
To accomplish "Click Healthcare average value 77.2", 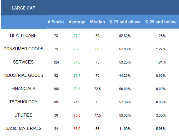I will click(x=77, y=36).
